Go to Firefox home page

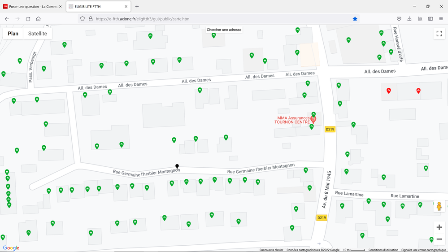click(39, 19)
